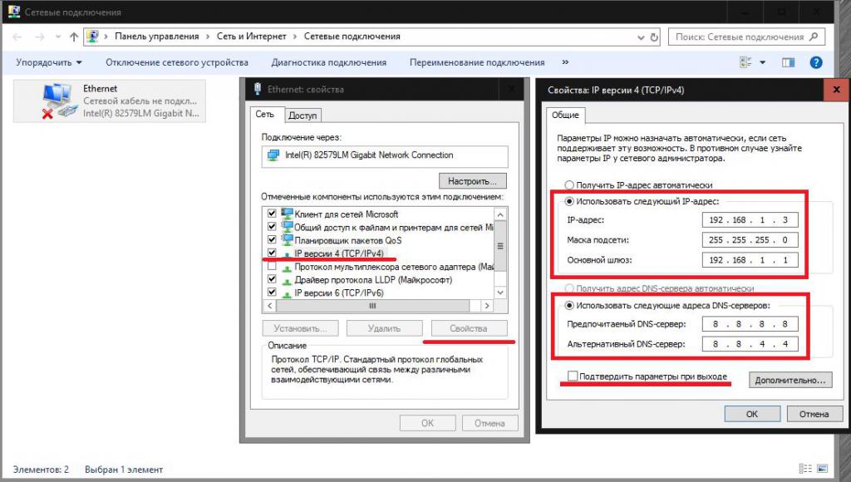The image size is (851, 482).
Task: Click the Microsoft networks client icon
Action: [287, 214]
